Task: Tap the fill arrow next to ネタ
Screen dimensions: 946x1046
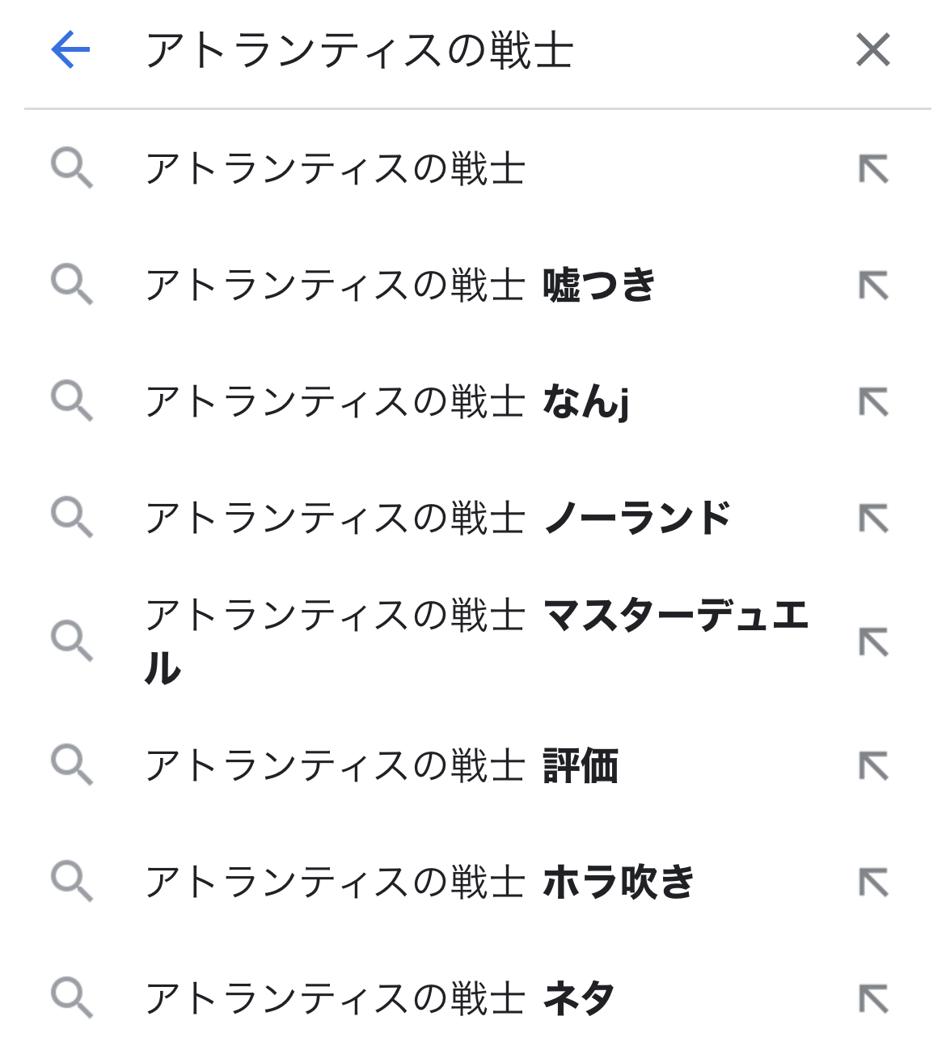Action: pos(873,998)
